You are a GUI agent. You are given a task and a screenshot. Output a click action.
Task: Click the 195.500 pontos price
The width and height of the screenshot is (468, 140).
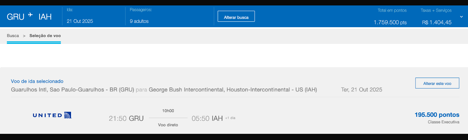pos(437,115)
